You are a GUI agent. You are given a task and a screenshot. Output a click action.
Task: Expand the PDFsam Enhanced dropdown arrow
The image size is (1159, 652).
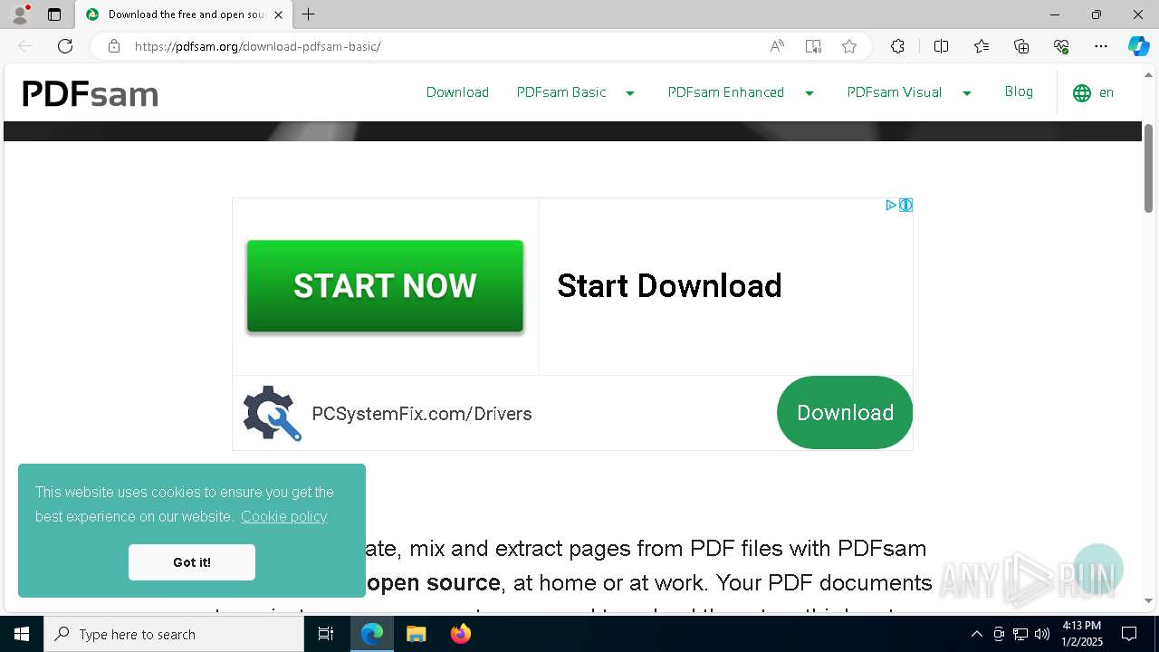tap(809, 93)
